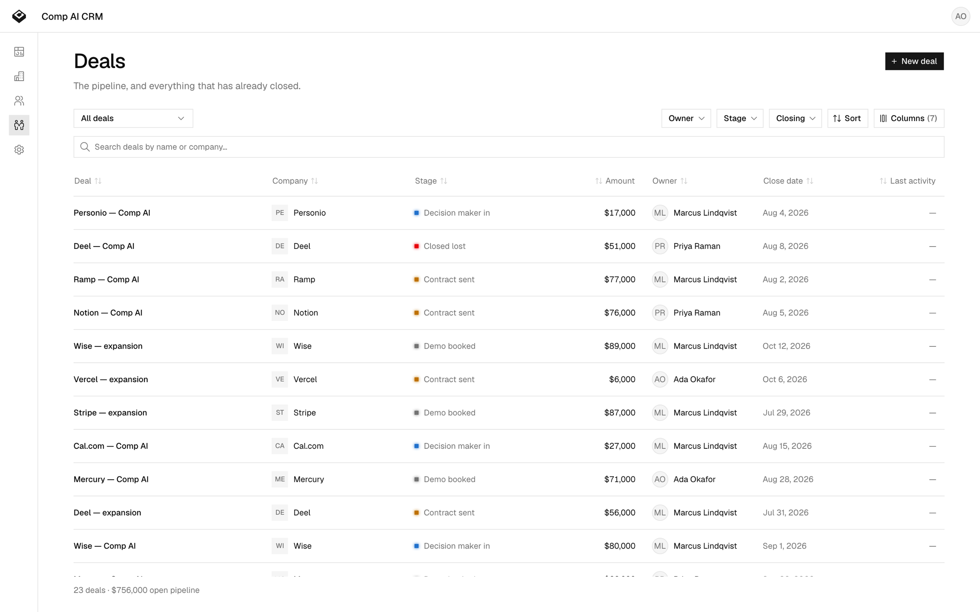The image size is (980, 612).
Task: Open the Notion — Comp AI deal
Action: [x=108, y=313]
